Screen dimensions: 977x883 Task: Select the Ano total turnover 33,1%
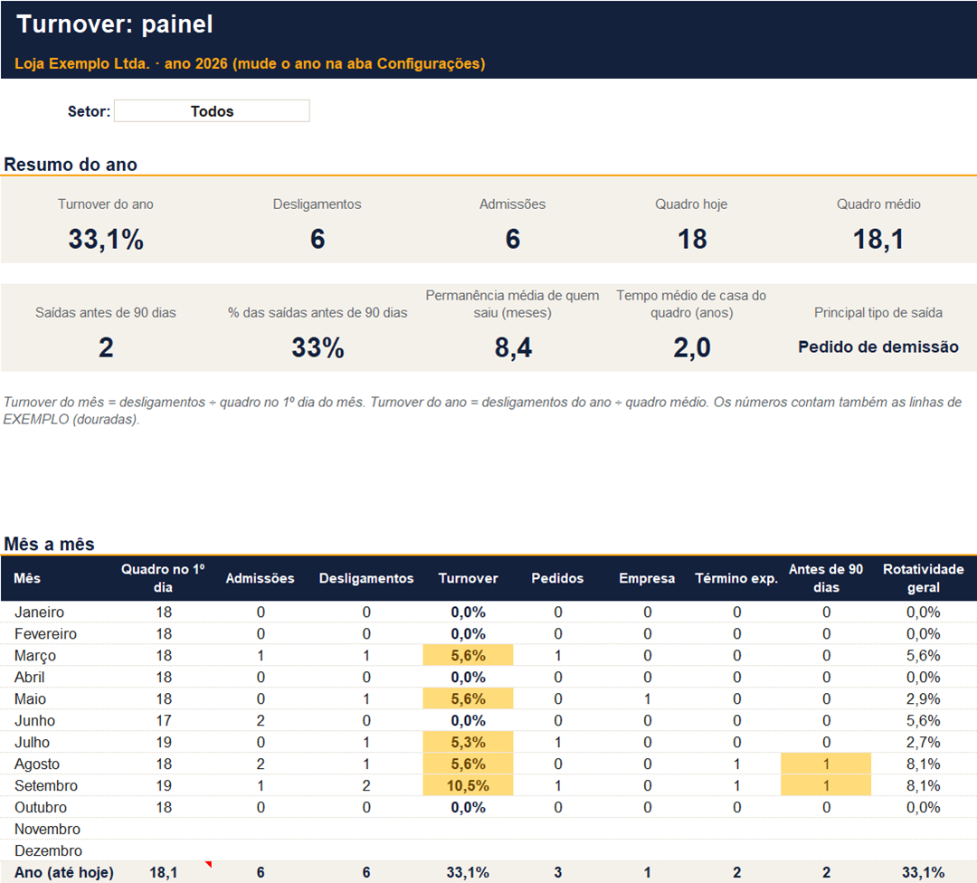[x=468, y=872]
